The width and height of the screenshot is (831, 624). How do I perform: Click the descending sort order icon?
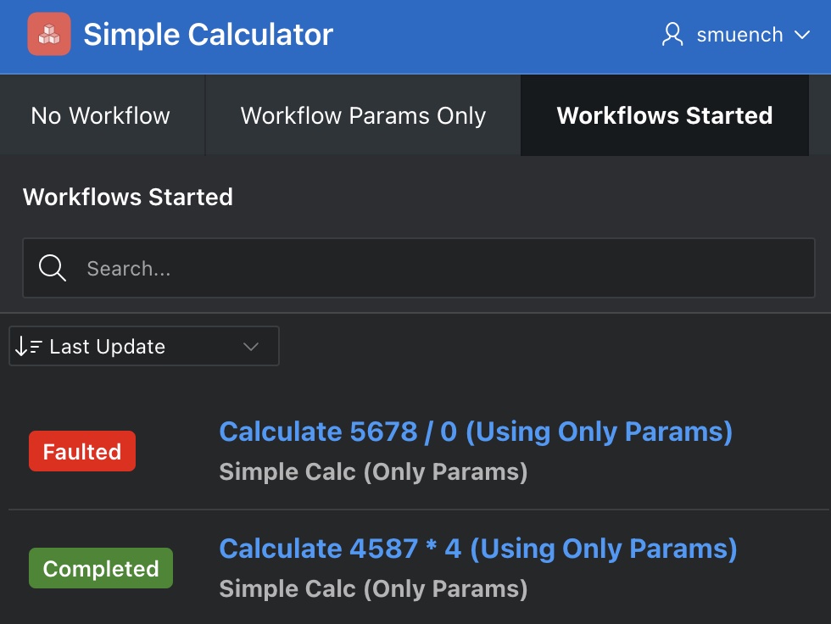pyautogui.click(x=28, y=347)
